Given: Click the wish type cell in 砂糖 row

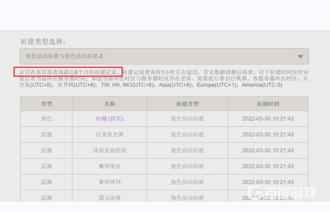Looking at the screenshot, I should pyautogui.click(x=187, y=118).
